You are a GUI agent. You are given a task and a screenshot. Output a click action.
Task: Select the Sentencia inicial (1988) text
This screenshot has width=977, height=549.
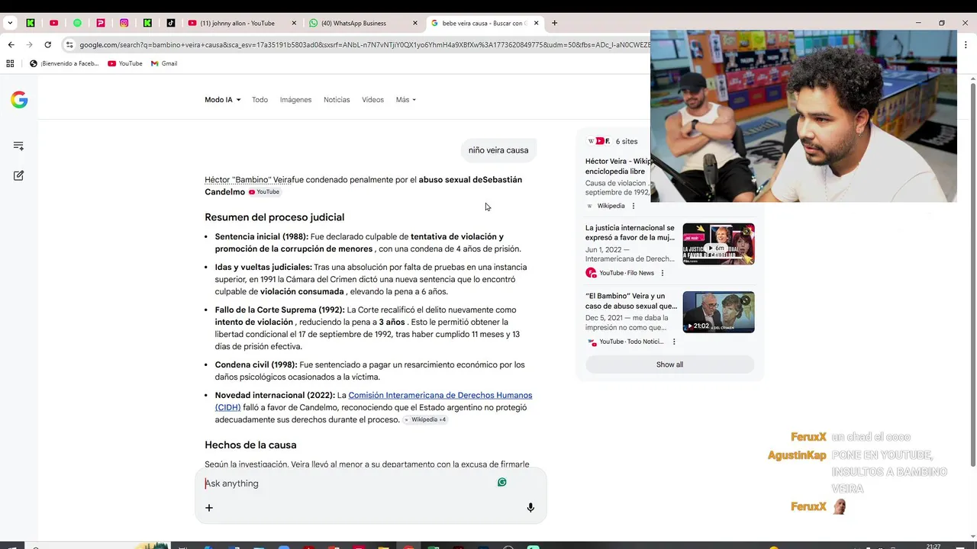tap(262, 237)
